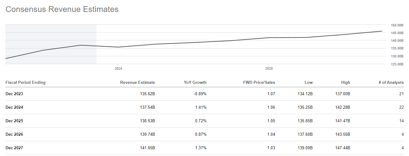Select the FWD Price/Sales column header

[x=259, y=82]
